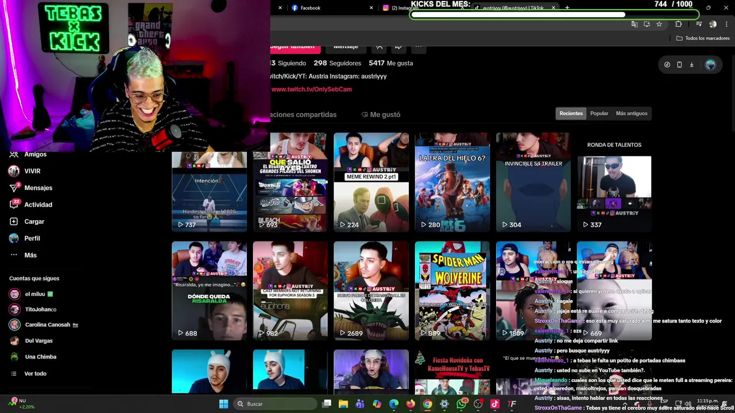735x413 pixels.
Task: Open Todos los marcadores folder
Action: (x=703, y=38)
